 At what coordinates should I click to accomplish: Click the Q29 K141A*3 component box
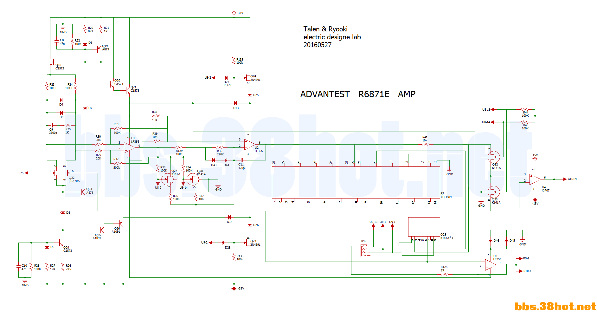tap(424, 227)
